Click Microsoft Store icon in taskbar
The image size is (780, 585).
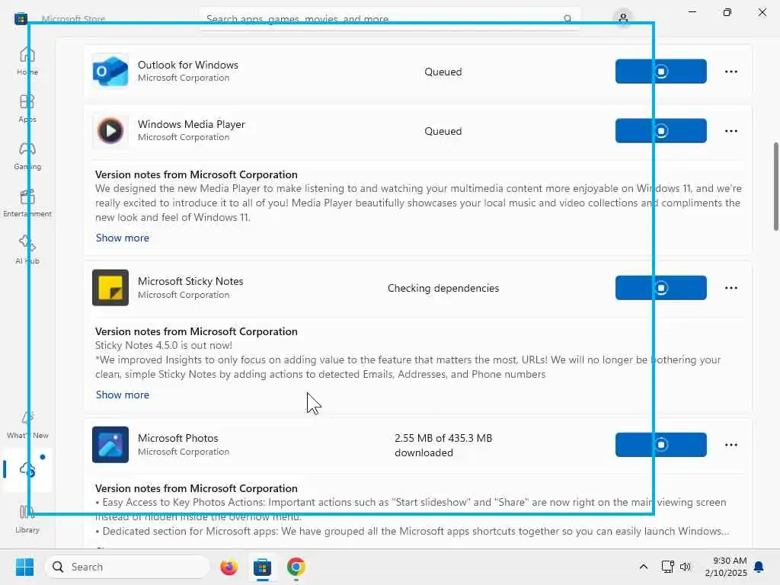(262, 567)
